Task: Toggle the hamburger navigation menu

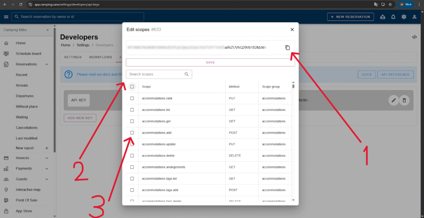Action: (x=6, y=17)
